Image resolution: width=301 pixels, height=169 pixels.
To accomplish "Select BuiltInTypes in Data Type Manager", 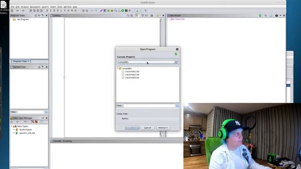I will coord(25,130).
